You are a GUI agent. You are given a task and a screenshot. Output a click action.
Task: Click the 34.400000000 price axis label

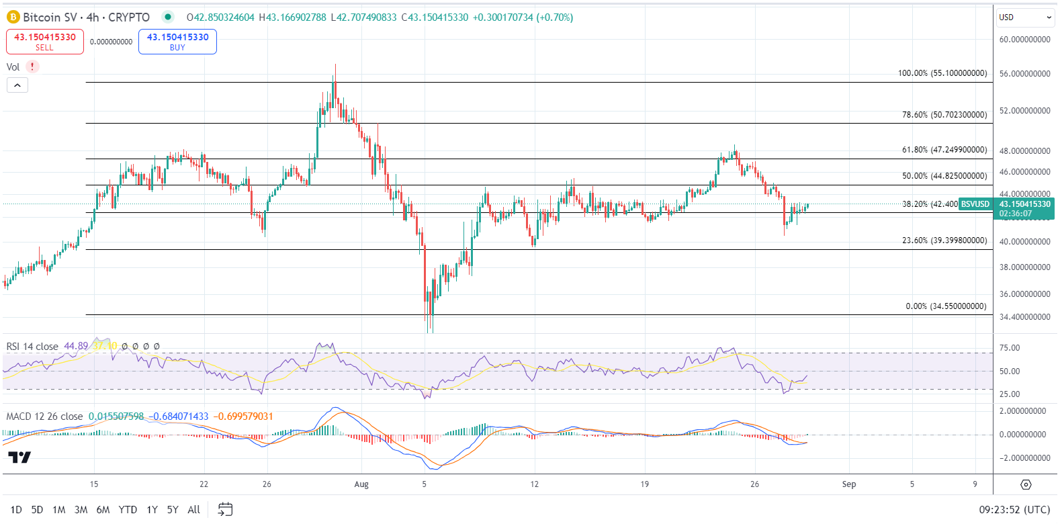pos(1025,317)
